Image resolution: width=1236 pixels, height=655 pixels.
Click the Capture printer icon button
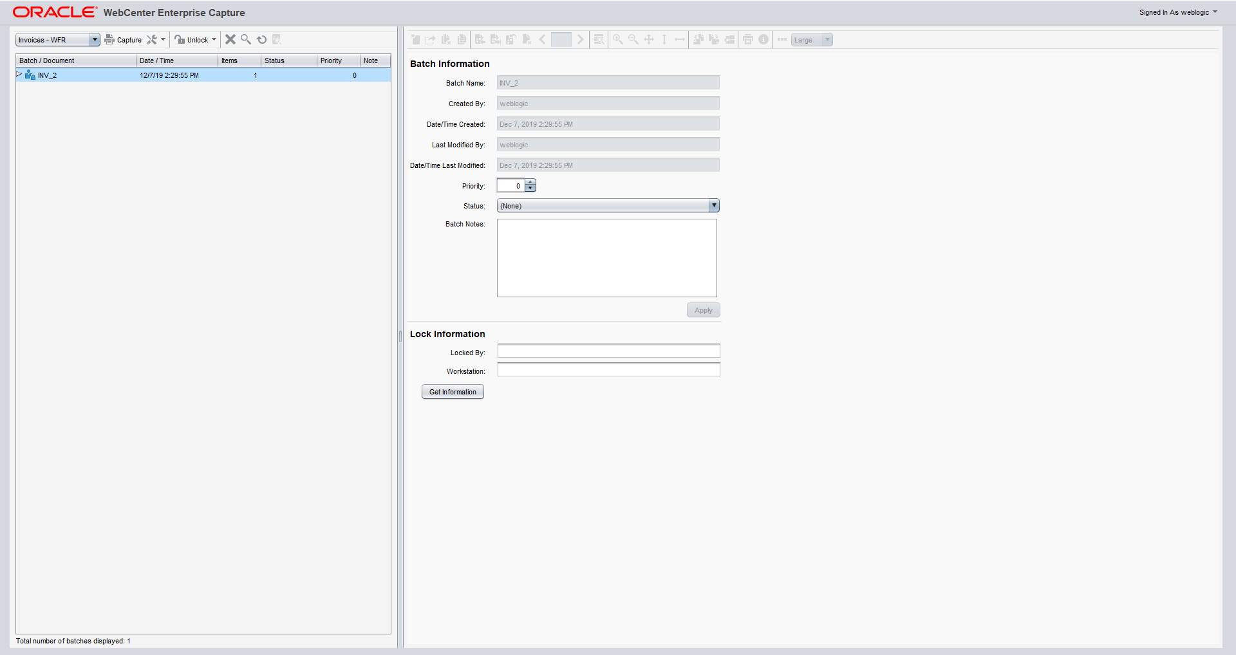pos(123,40)
